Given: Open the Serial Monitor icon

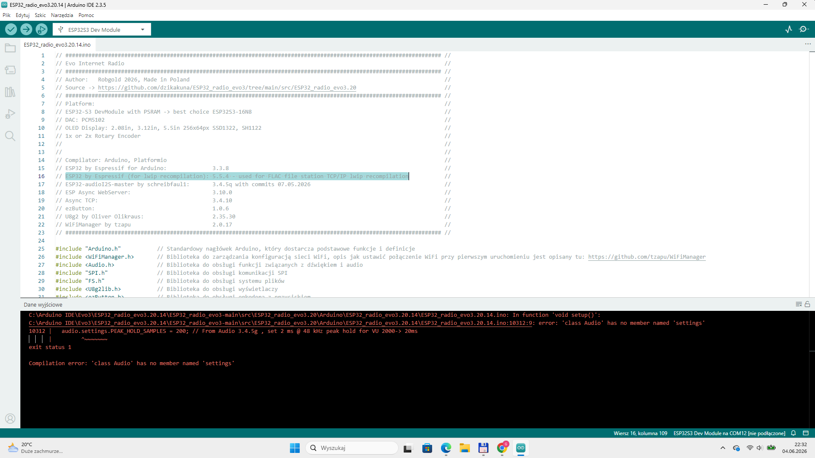Looking at the screenshot, I should (x=804, y=29).
